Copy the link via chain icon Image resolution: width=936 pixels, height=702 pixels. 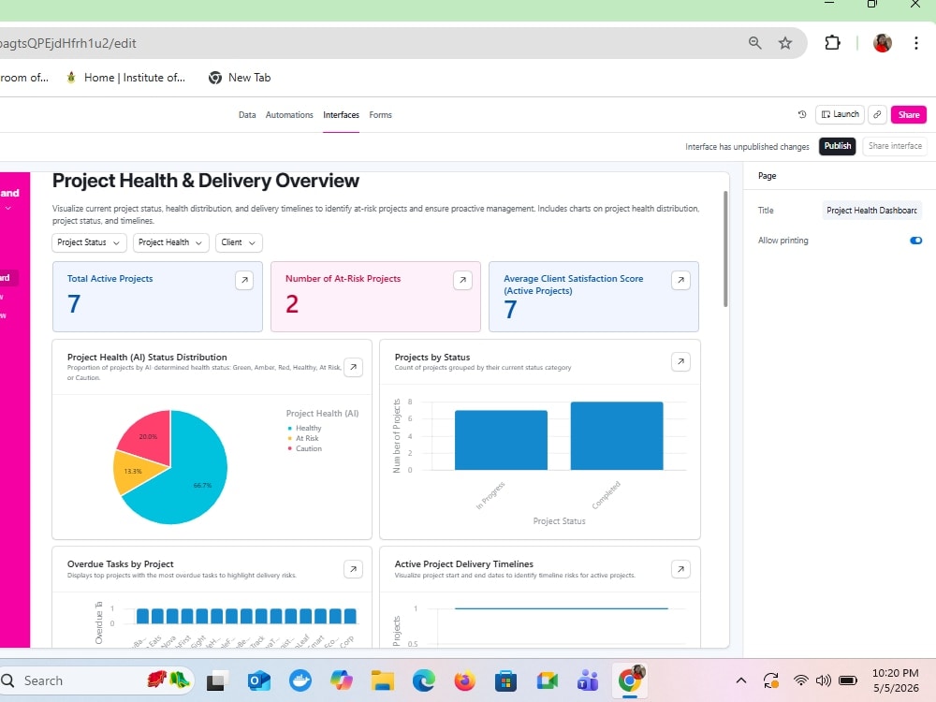(877, 114)
